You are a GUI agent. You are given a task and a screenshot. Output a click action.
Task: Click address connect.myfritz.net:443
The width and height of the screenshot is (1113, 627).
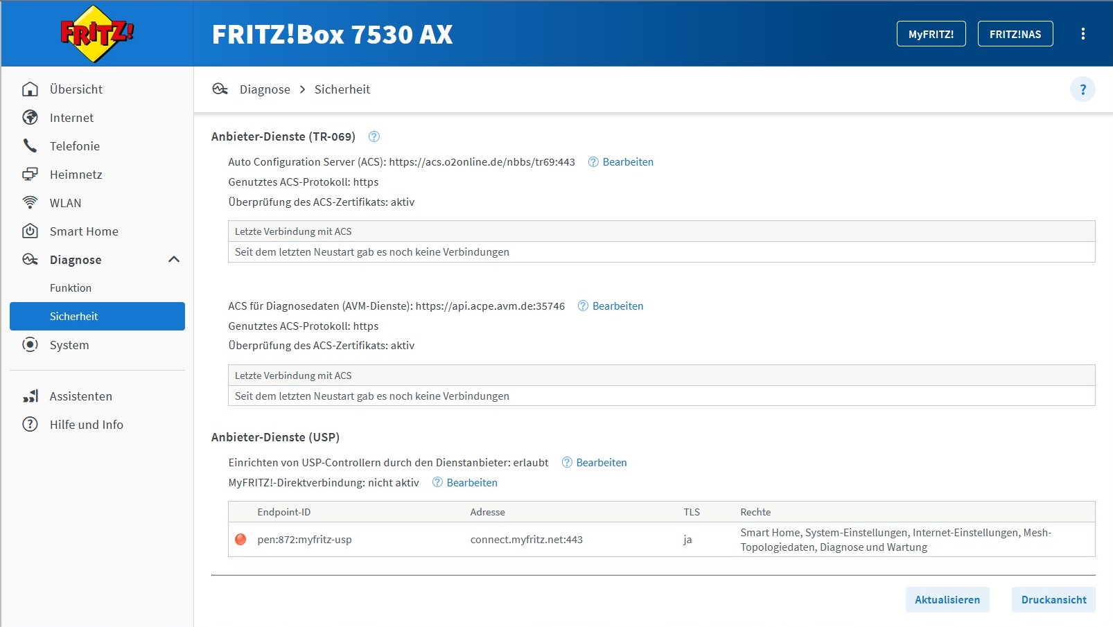(x=527, y=540)
